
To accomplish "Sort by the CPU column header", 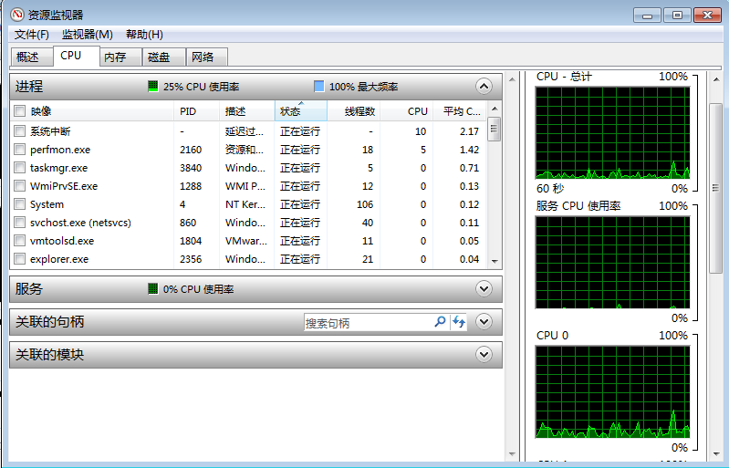I will pos(407,111).
